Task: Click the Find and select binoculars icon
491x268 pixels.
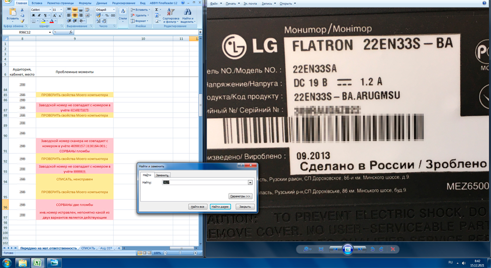Action: click(187, 12)
